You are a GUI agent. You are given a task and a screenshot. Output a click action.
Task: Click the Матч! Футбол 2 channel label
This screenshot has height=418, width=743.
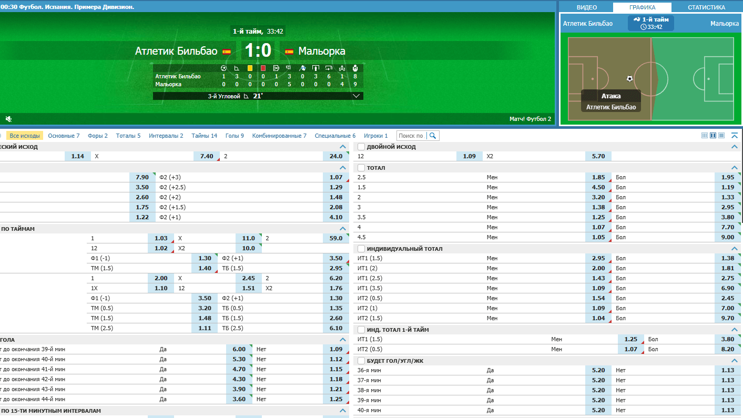click(x=530, y=119)
